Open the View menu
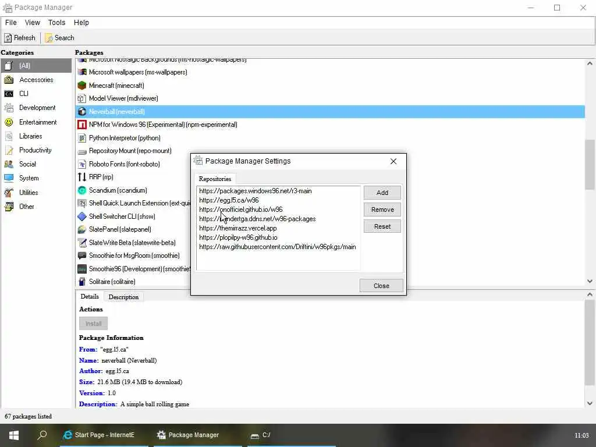This screenshot has height=447, width=596. coord(33,23)
